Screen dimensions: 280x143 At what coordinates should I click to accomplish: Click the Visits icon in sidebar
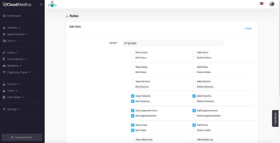4,41
